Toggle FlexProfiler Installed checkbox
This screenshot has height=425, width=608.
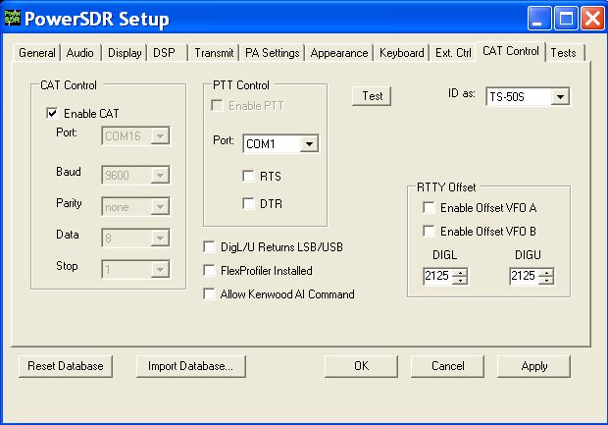(x=210, y=270)
